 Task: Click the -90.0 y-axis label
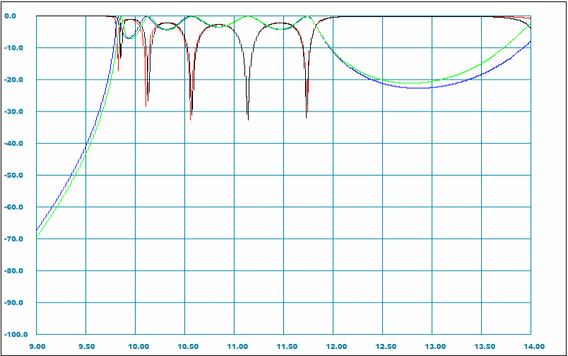[15, 302]
